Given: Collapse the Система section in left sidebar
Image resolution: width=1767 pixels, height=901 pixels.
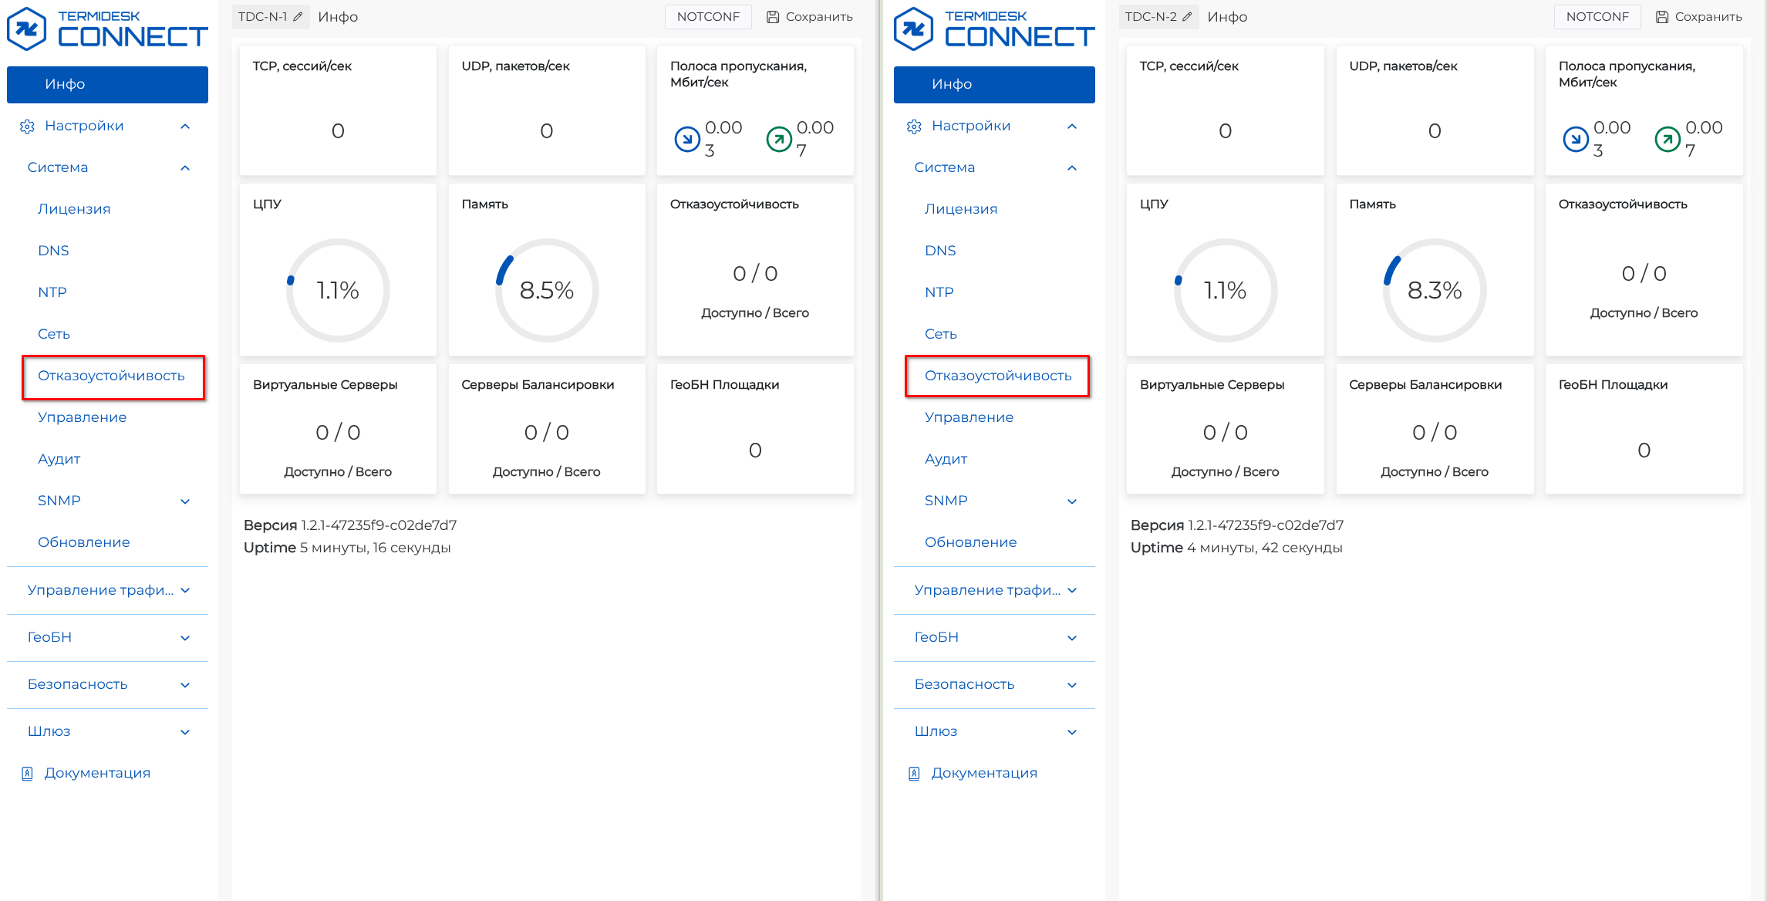Looking at the screenshot, I should (x=185, y=168).
